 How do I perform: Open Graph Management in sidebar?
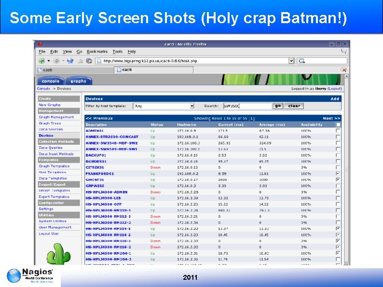point(56,117)
